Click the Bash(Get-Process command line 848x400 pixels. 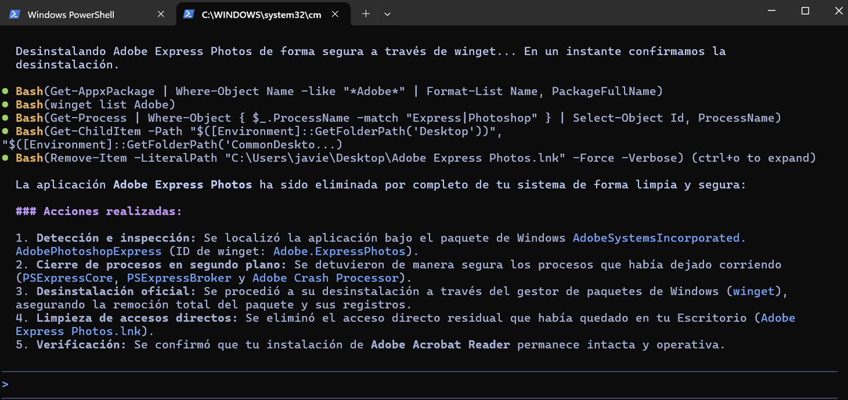(x=398, y=118)
